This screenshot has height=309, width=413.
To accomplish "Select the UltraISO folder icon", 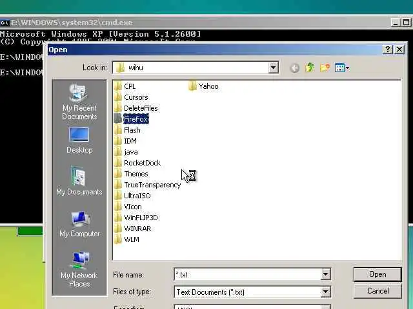I will pos(117,196).
